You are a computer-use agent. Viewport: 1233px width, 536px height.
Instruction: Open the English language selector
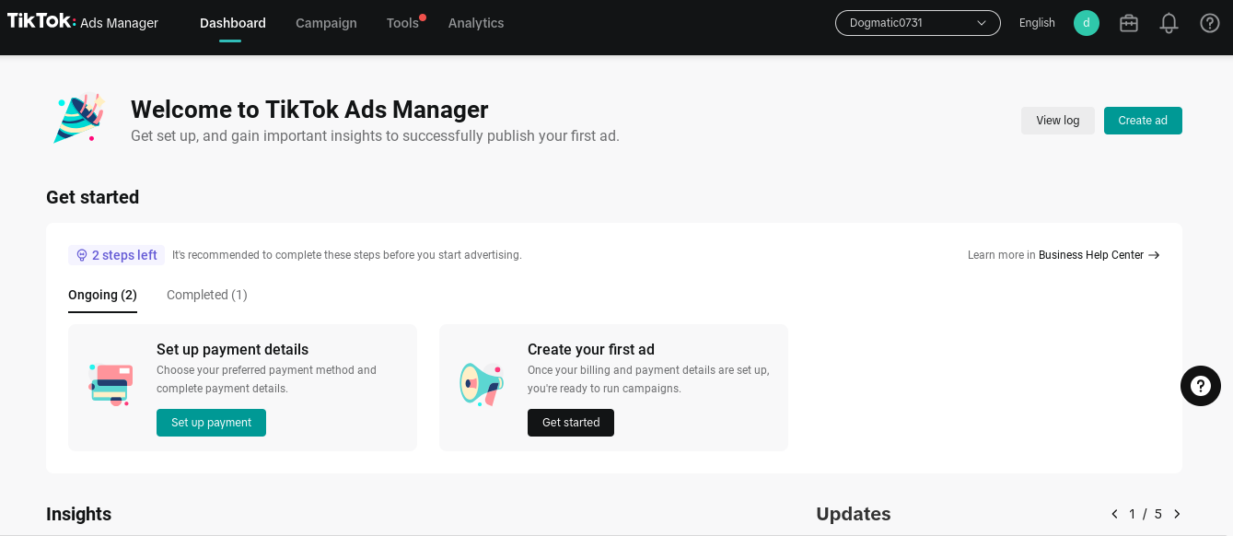1037,23
